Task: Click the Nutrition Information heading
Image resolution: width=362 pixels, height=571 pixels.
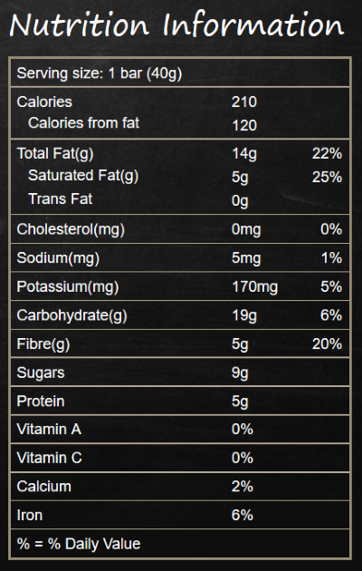Action: (176, 24)
